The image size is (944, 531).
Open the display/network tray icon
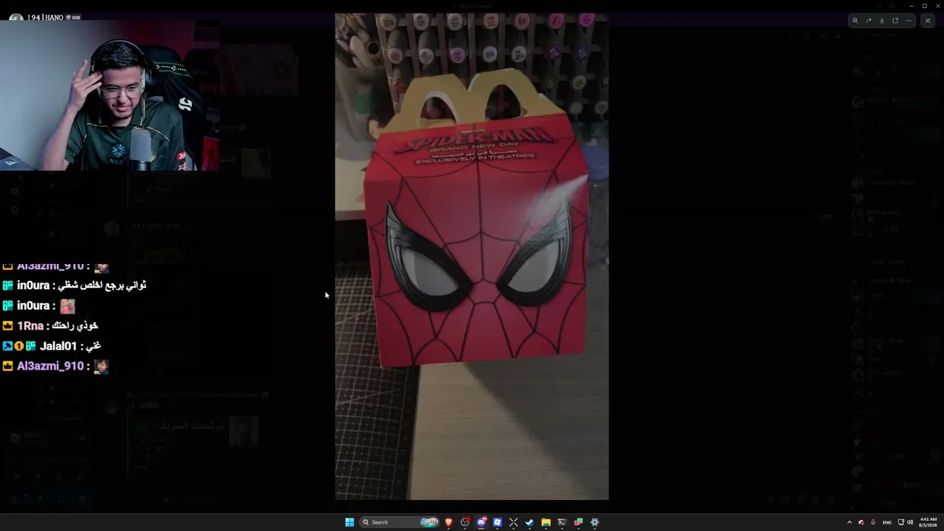point(900,522)
